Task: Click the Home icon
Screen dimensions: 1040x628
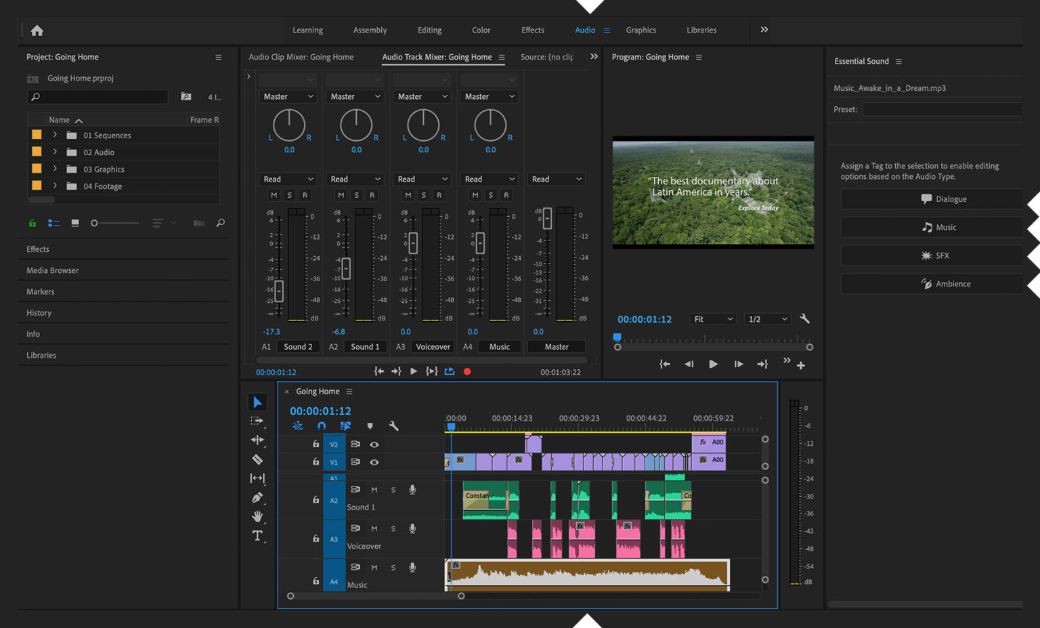Action: pyautogui.click(x=37, y=30)
